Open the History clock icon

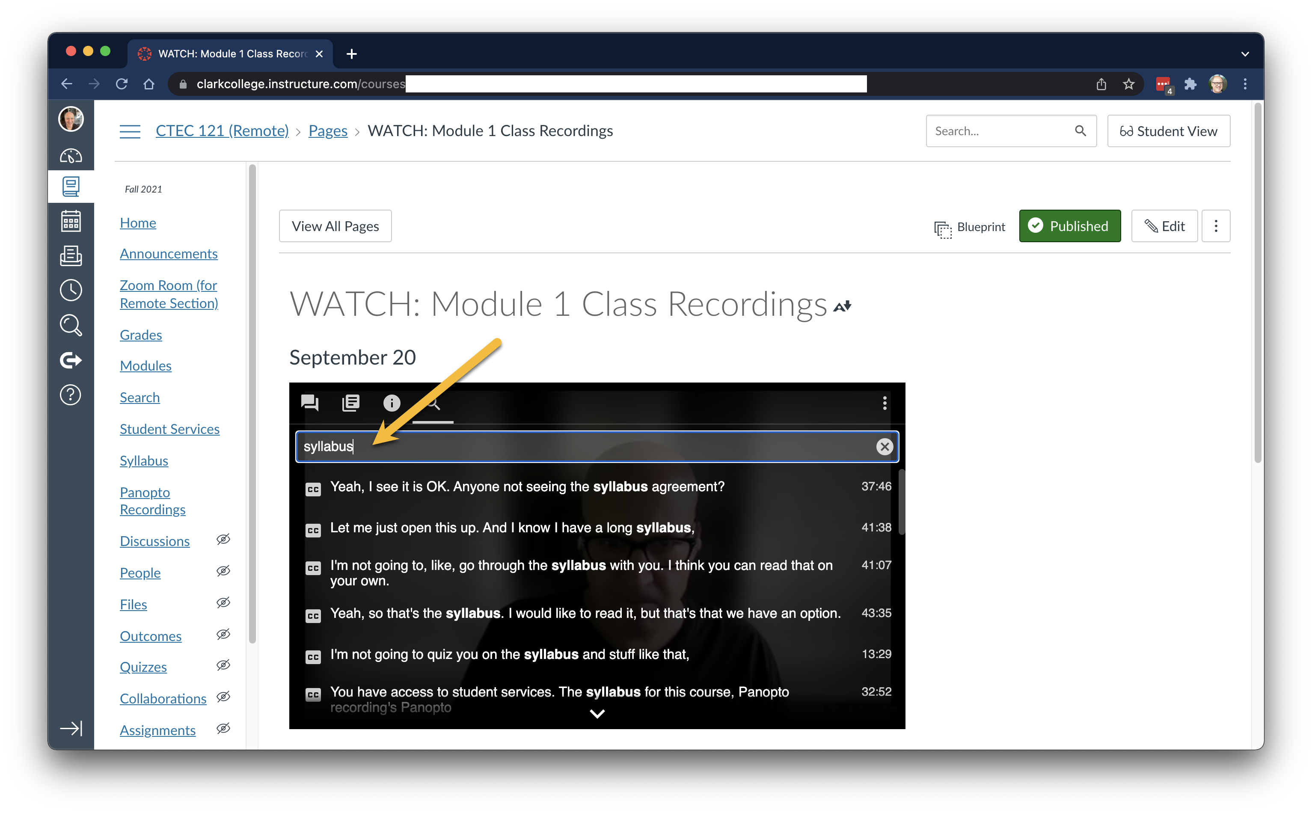tap(71, 291)
